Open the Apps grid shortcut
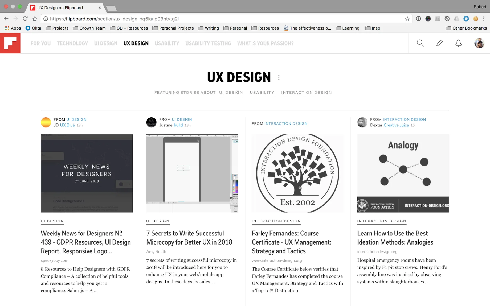The image size is (490, 306). pyautogui.click(x=13, y=28)
